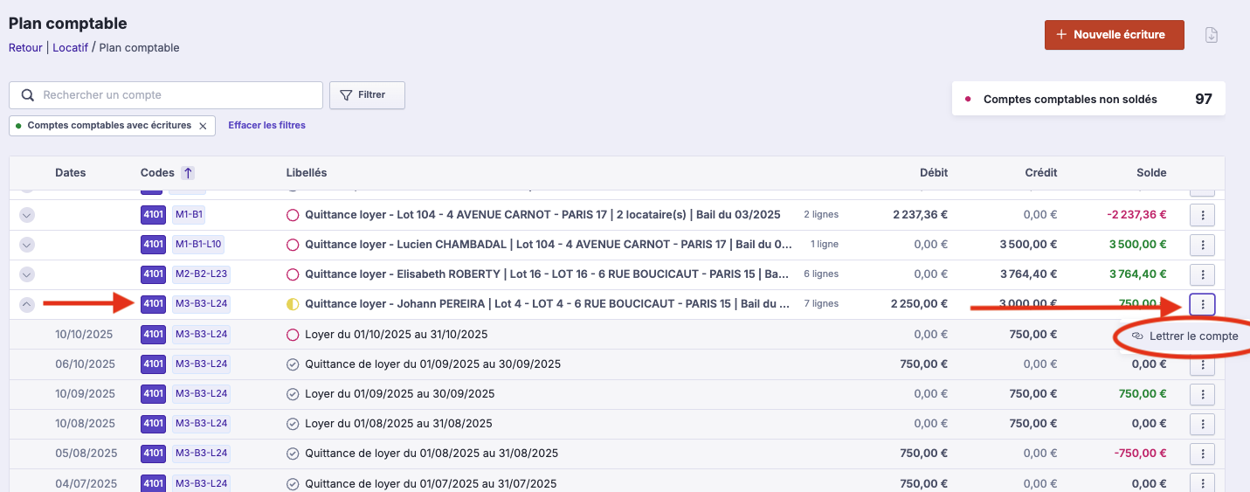Viewport: 1250px width, 492px height.
Task: Click half-filled status circle on Johann PEREIRA row
Action: [293, 304]
